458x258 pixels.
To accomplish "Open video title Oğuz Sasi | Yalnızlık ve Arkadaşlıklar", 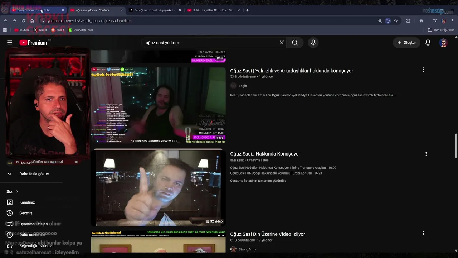I will [x=292, y=71].
